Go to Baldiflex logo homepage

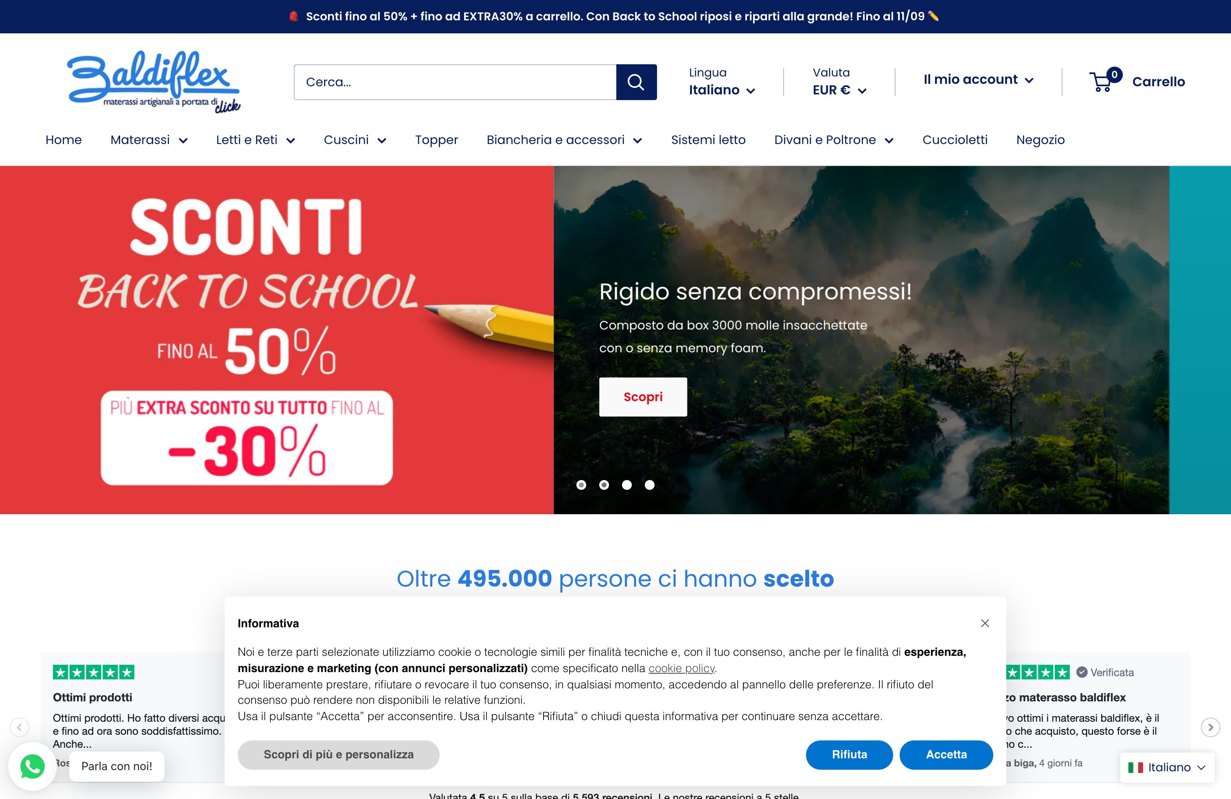(x=153, y=82)
